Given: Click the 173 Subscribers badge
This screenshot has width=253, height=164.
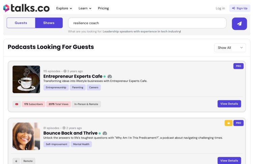Looking at the screenshot, I should (x=33, y=104).
